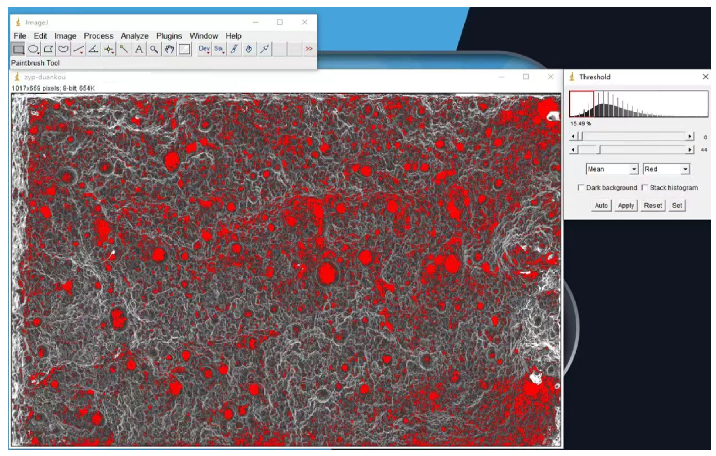This screenshot has width=716, height=456.
Task: Select the Magnifying glass tool
Action: 154,49
